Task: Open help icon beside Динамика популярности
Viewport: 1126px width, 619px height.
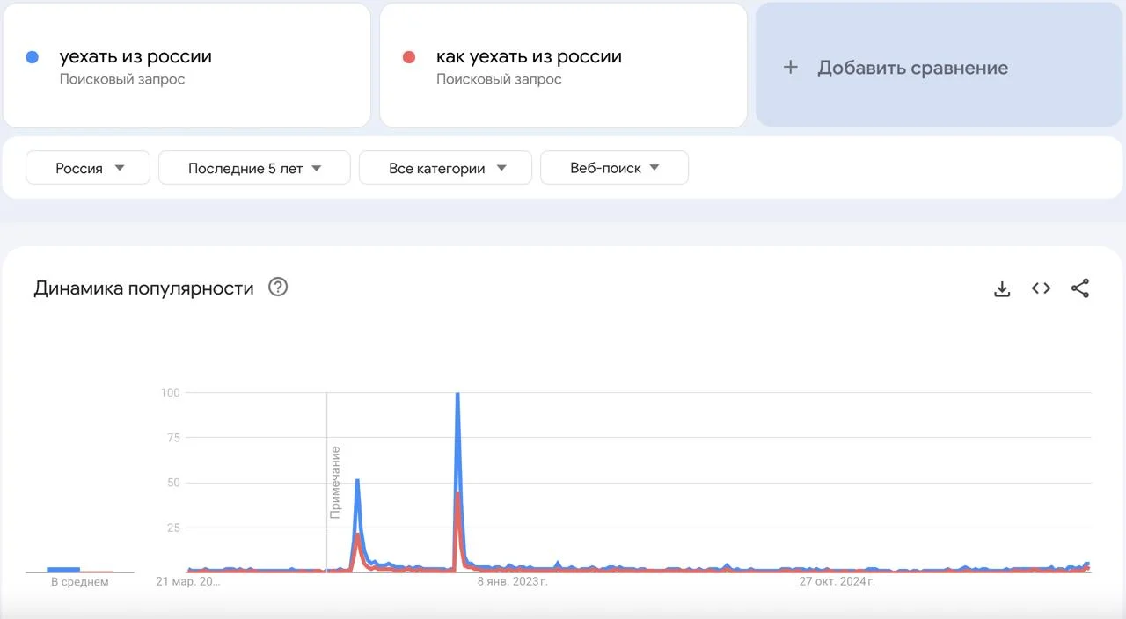Action: (x=278, y=288)
